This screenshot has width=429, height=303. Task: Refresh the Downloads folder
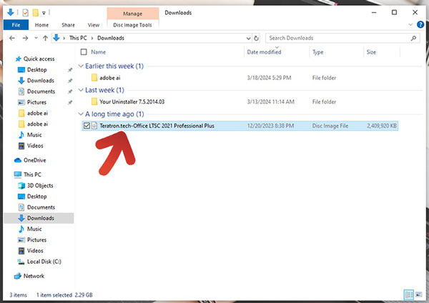[x=257, y=39]
